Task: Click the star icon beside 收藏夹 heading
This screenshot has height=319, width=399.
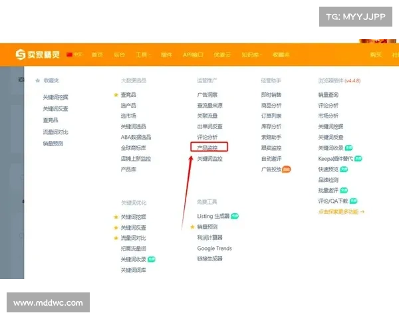Action: [37, 80]
